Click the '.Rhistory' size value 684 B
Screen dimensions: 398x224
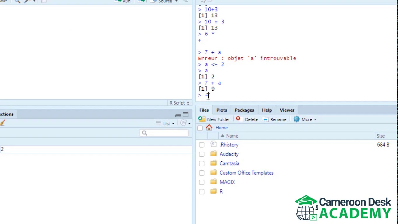point(383,145)
